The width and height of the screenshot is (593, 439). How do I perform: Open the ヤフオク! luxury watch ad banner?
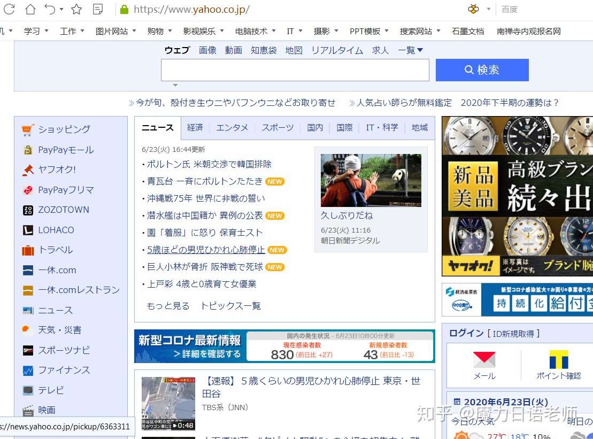click(518, 196)
